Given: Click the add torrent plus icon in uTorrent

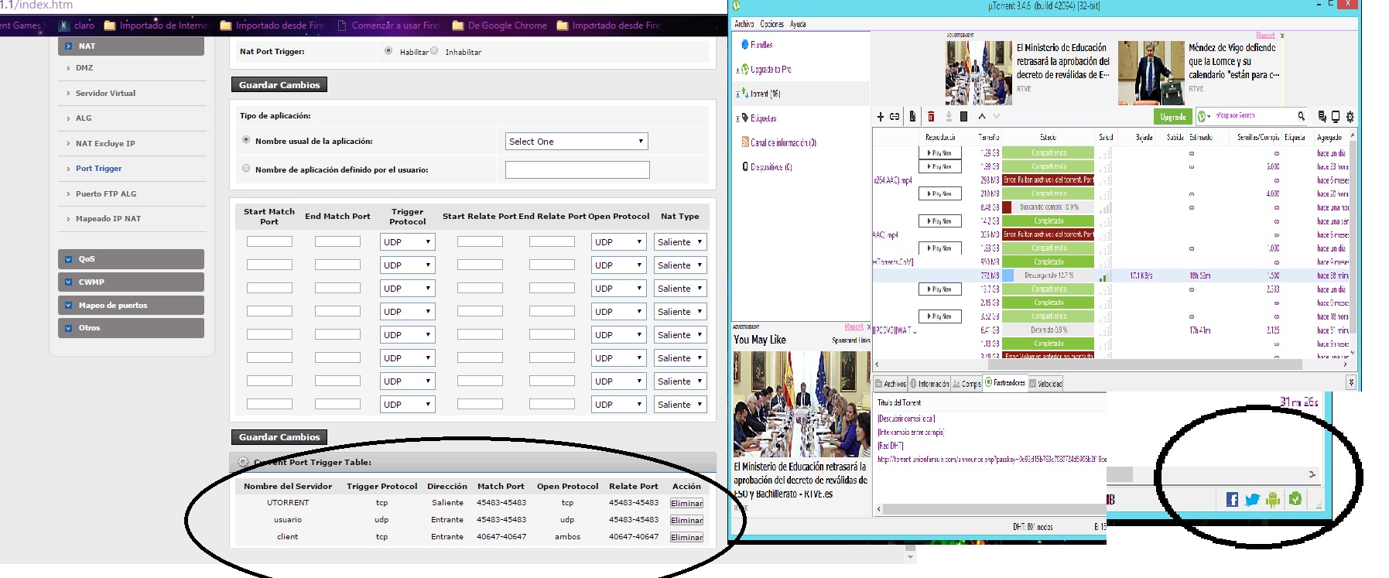Looking at the screenshot, I should (880, 117).
